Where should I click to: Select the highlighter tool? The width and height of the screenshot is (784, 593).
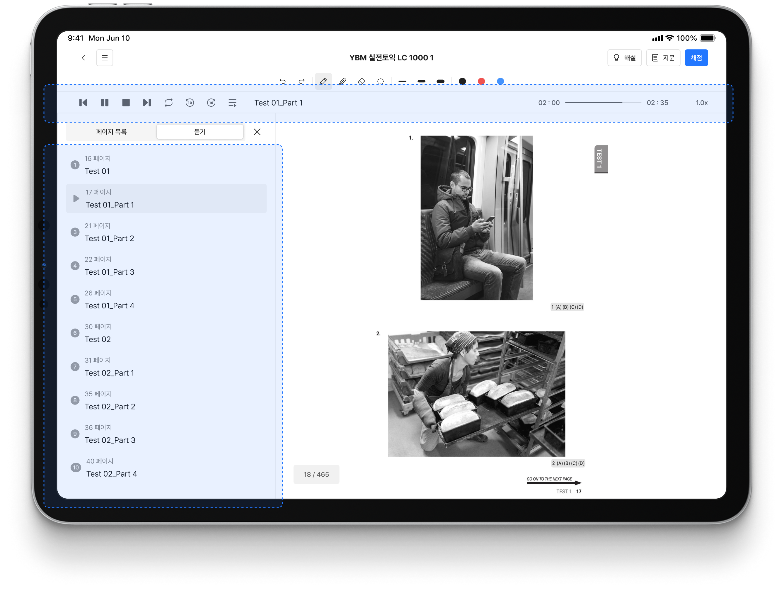pos(342,81)
